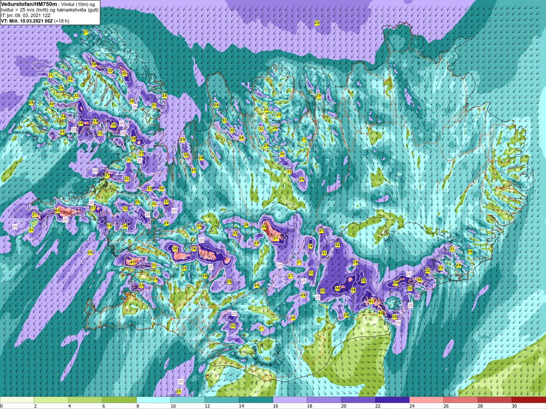Select the 2–4 light green legend swatch
The width and height of the screenshot is (546, 409).
(x=51, y=400)
